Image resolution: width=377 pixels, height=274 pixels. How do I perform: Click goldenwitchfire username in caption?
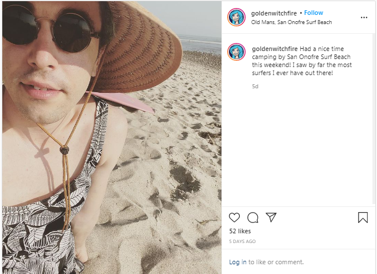[275, 49]
